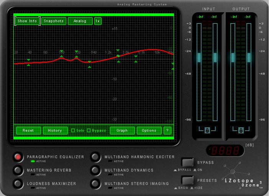Image resolution: width=269 pixels, height=196 pixels.
Task: Click the input left -Inf peak readout
Action: pyautogui.click(x=200, y=17)
